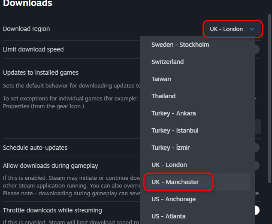Screen dimensions: 272x224
Task: Pick Turkey - Ankara from the list
Action: 173,113
